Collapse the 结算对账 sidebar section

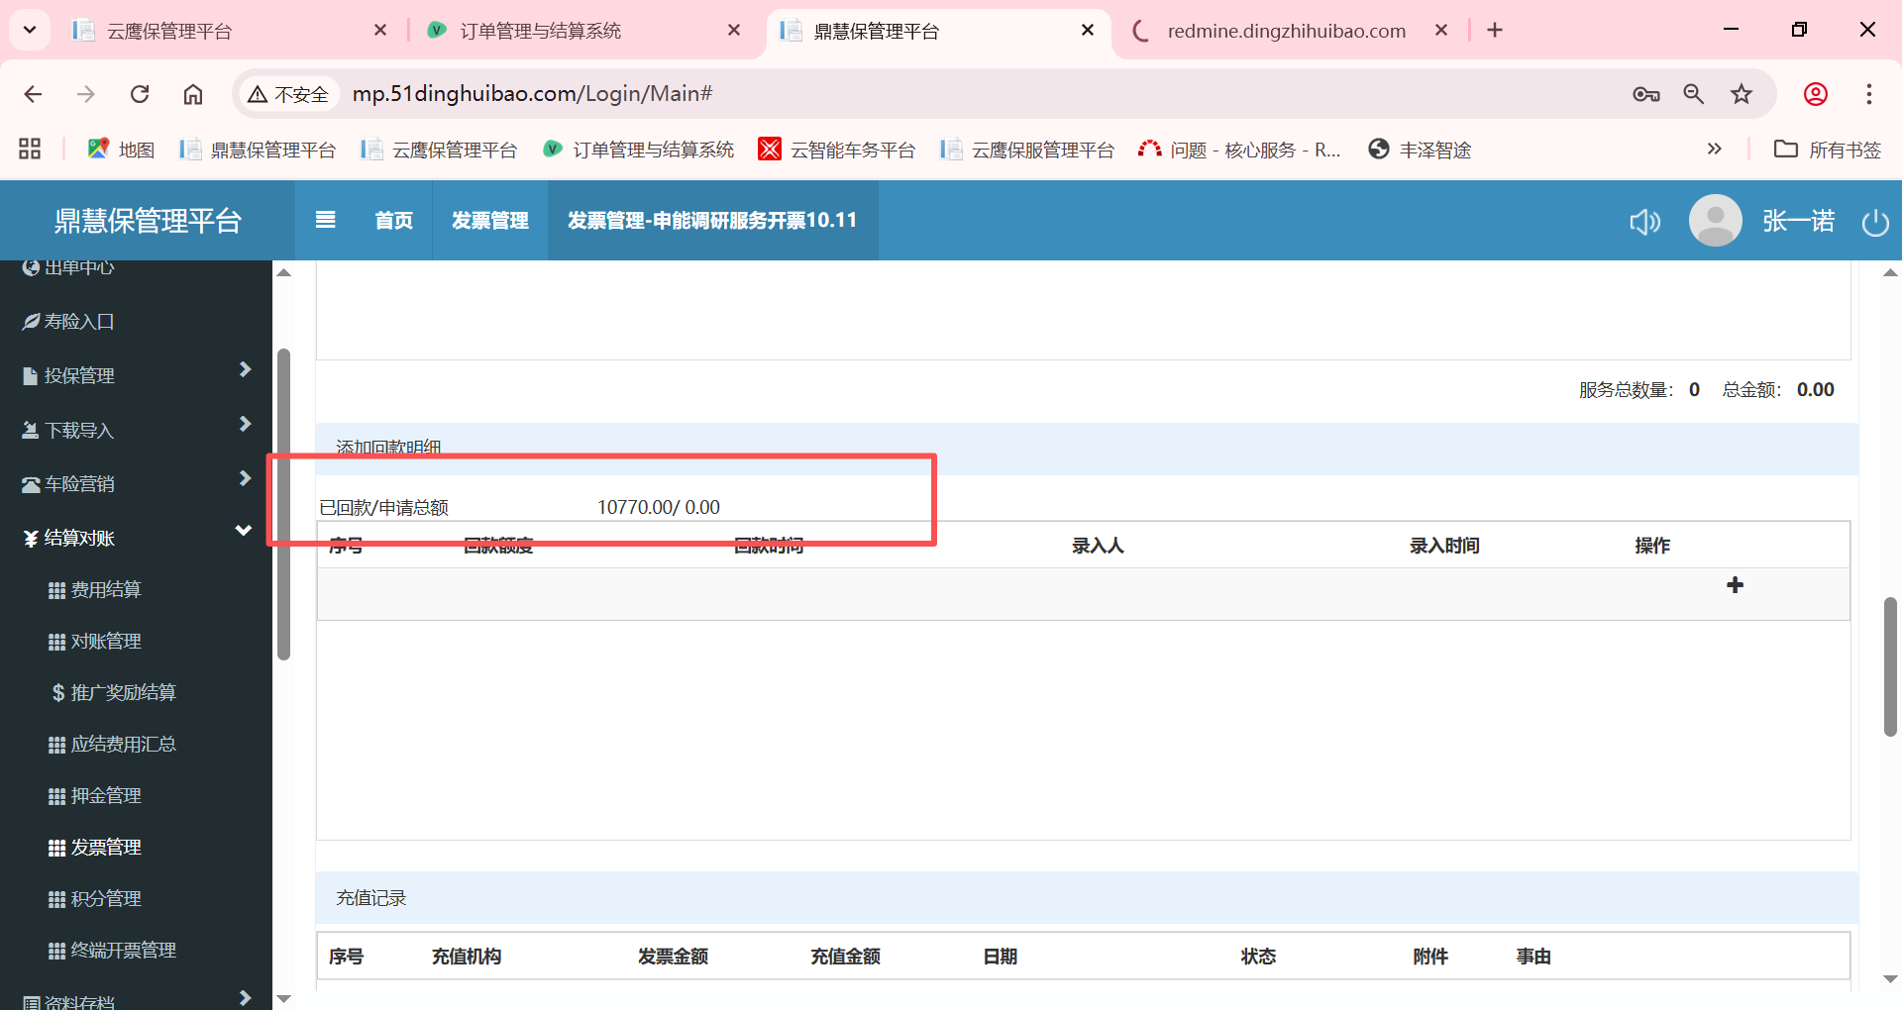(136, 538)
